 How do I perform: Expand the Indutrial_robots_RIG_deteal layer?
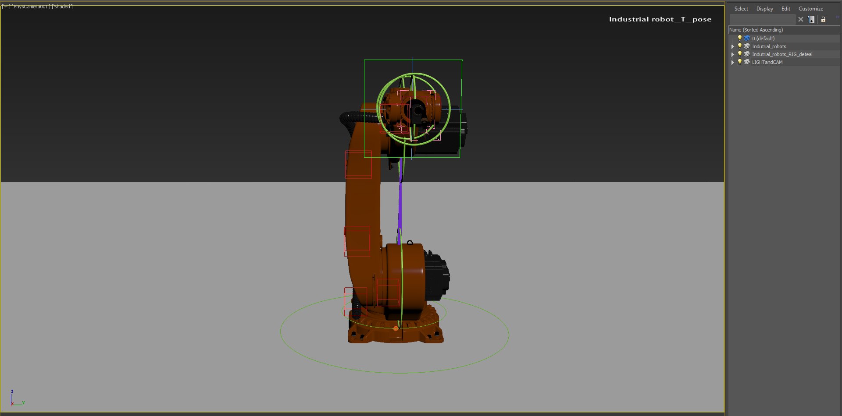[732, 54]
